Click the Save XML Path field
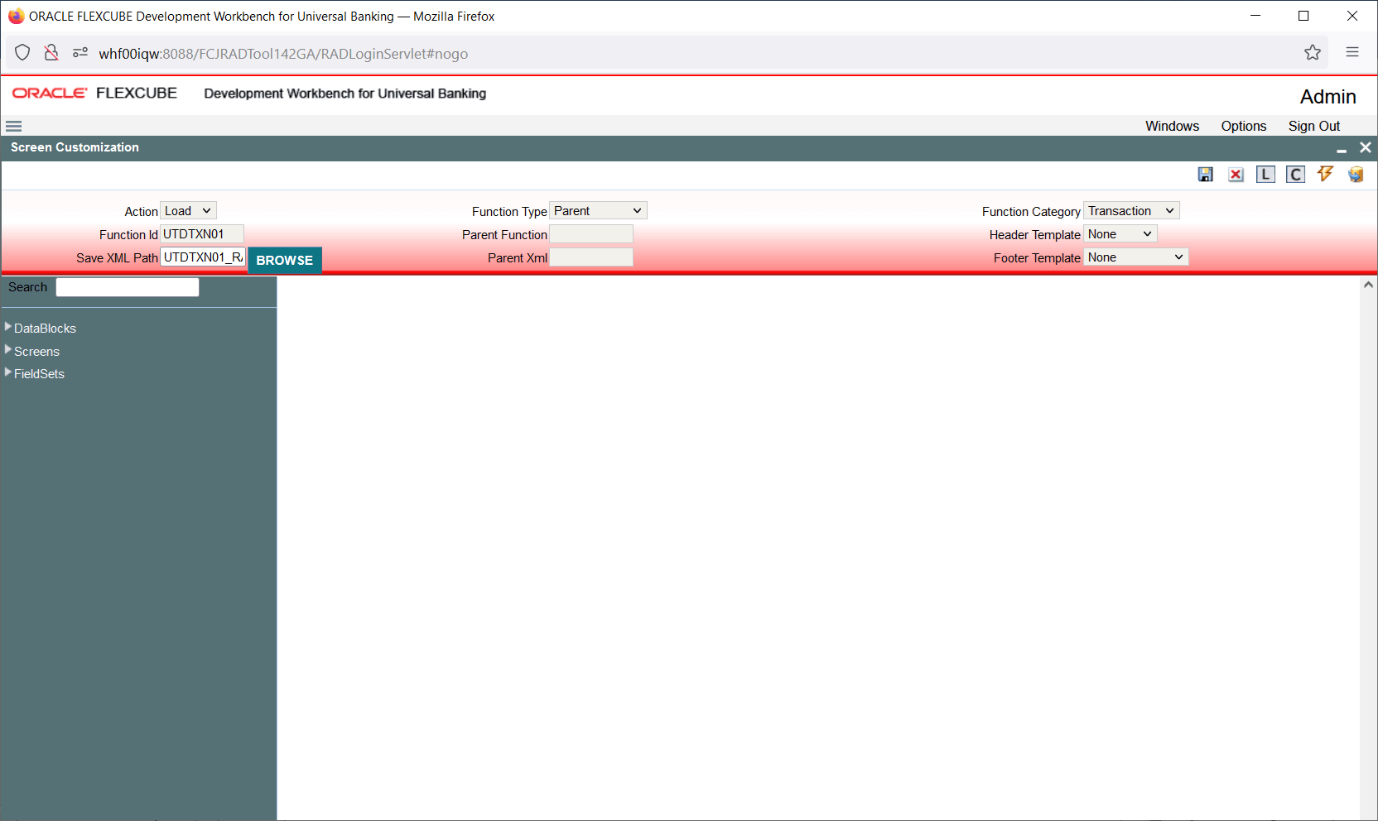The height and width of the screenshot is (821, 1378). tap(203, 257)
